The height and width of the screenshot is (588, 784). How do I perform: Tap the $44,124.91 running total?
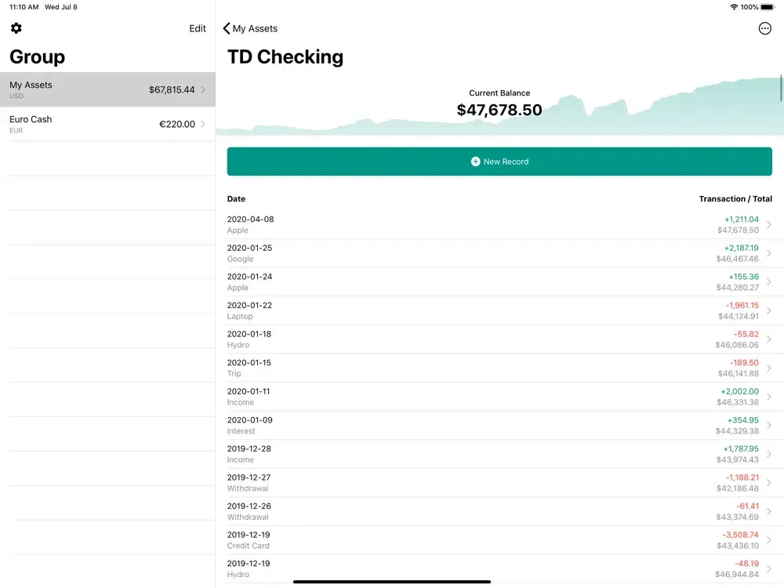739,316
